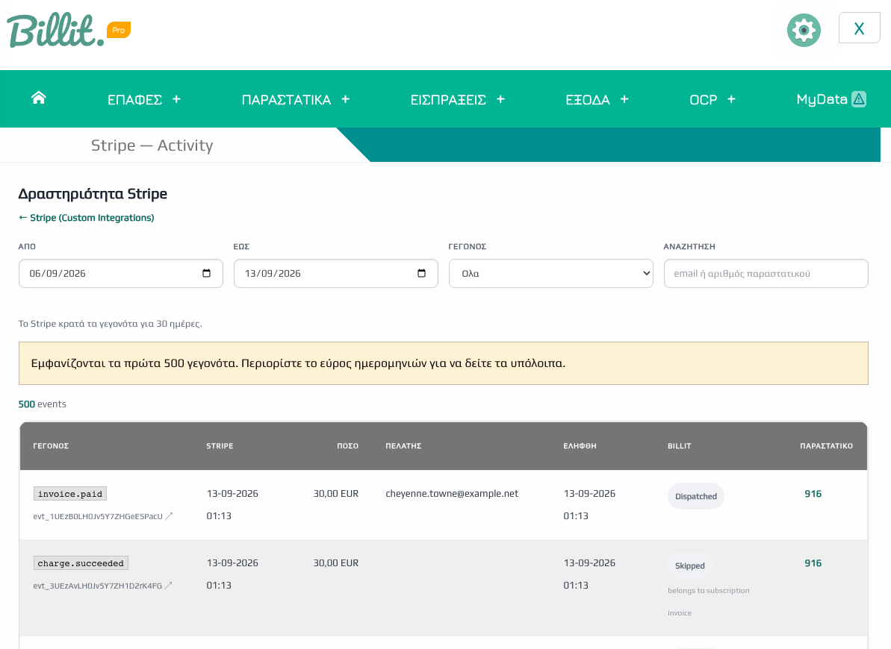Open calendar picker for ΕΩΣ date
Viewport: 891px width, 649px height.
(x=421, y=273)
